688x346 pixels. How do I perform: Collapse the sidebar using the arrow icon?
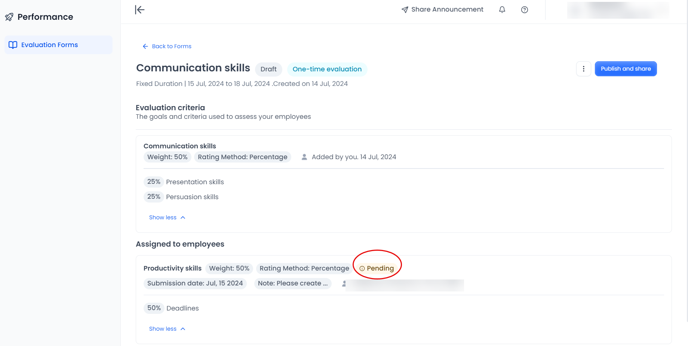(x=139, y=10)
